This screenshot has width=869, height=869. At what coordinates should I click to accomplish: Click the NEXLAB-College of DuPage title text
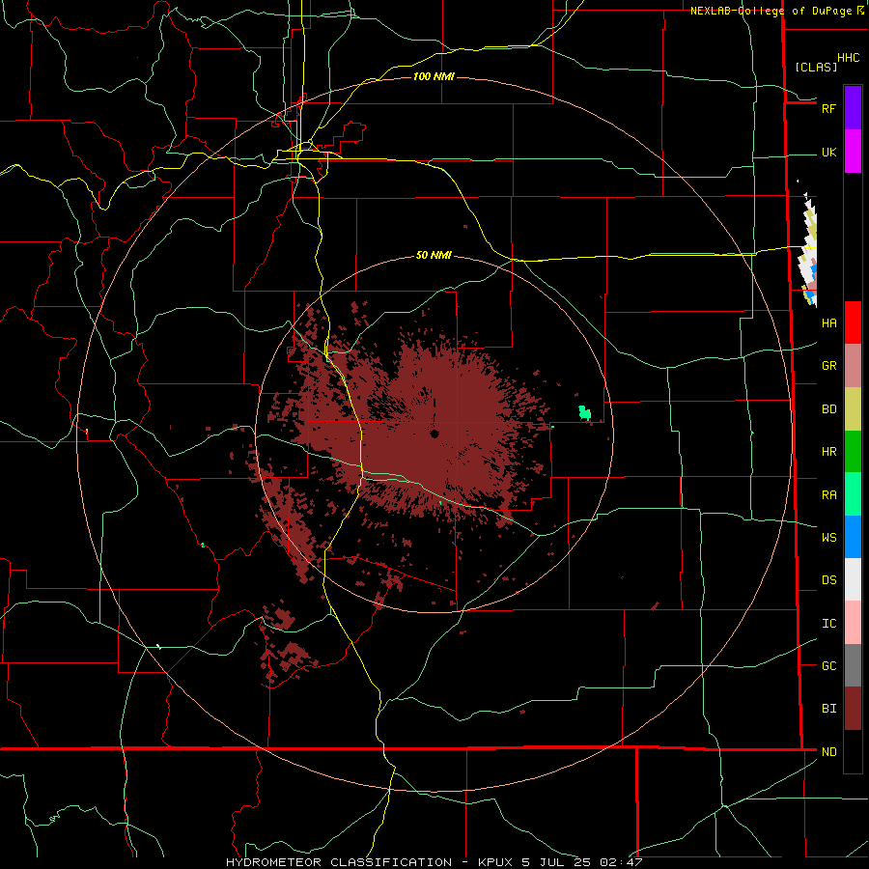[x=771, y=11]
